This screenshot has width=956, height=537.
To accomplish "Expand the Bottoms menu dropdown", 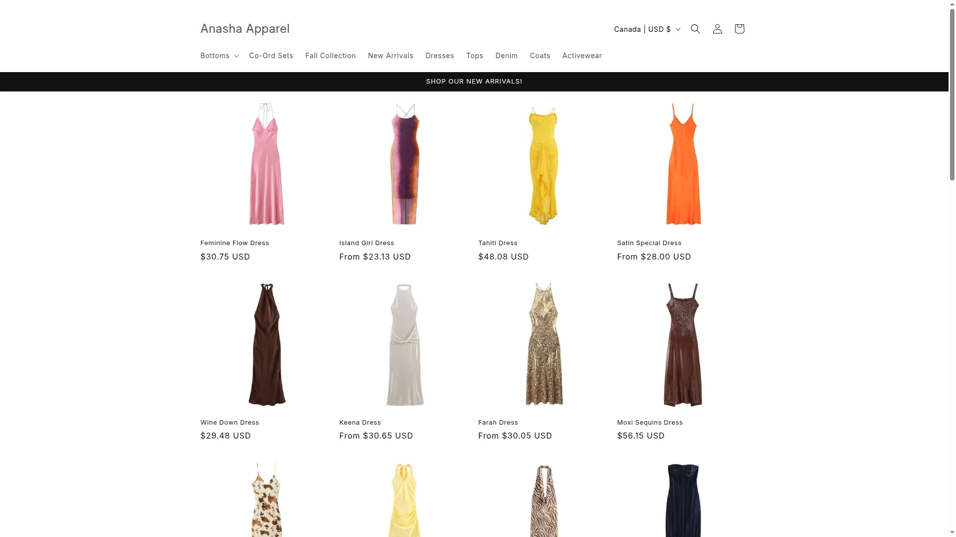I will click(220, 56).
